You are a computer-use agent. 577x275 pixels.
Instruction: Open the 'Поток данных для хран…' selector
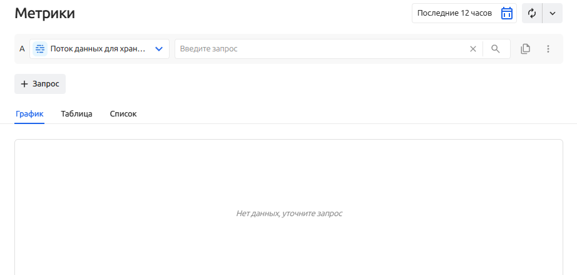tap(98, 49)
